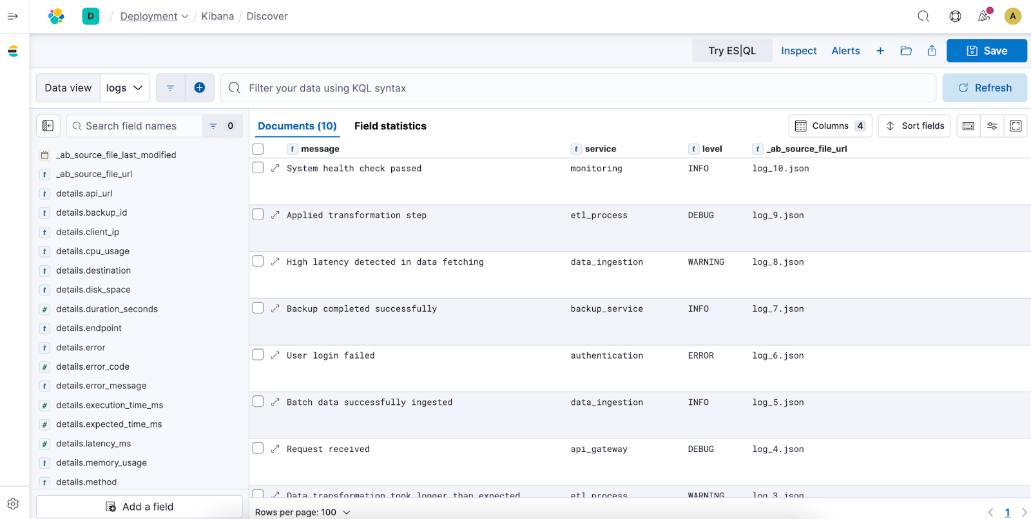1031x519 pixels.
Task: Change the rows per page setting
Action: point(302,512)
